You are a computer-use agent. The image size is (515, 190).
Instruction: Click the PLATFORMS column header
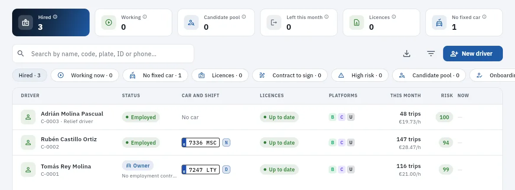tap(343, 95)
